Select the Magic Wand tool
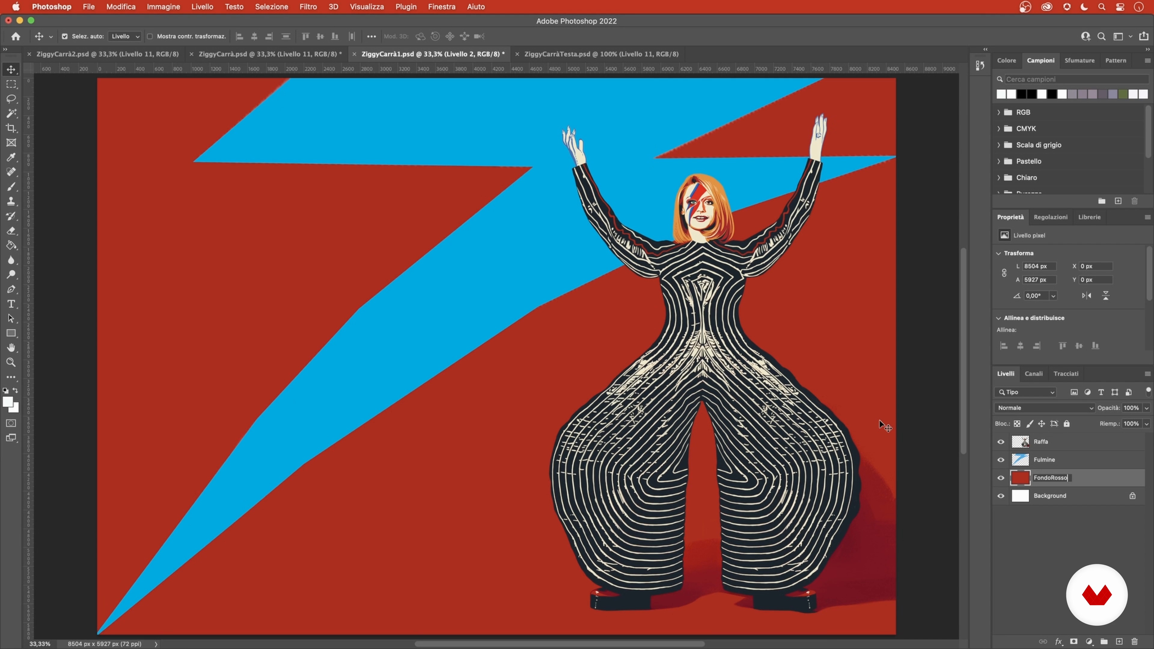 (x=11, y=113)
